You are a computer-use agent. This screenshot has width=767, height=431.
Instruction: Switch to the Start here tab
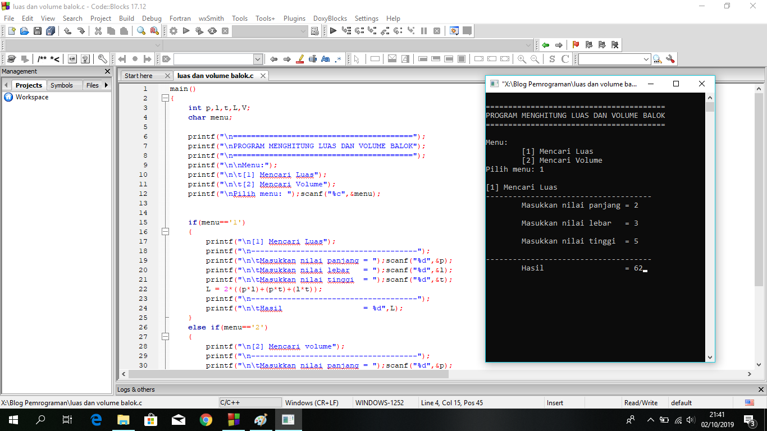139,76
